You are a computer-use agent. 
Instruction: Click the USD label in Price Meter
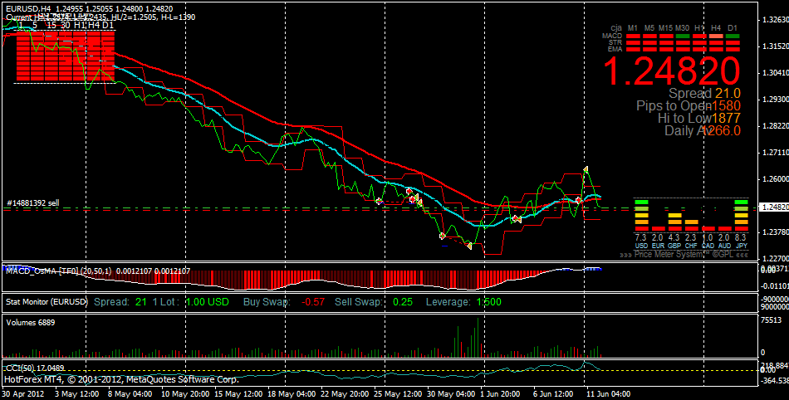point(641,246)
